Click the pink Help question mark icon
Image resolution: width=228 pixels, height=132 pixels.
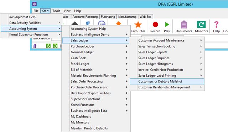[216, 24]
